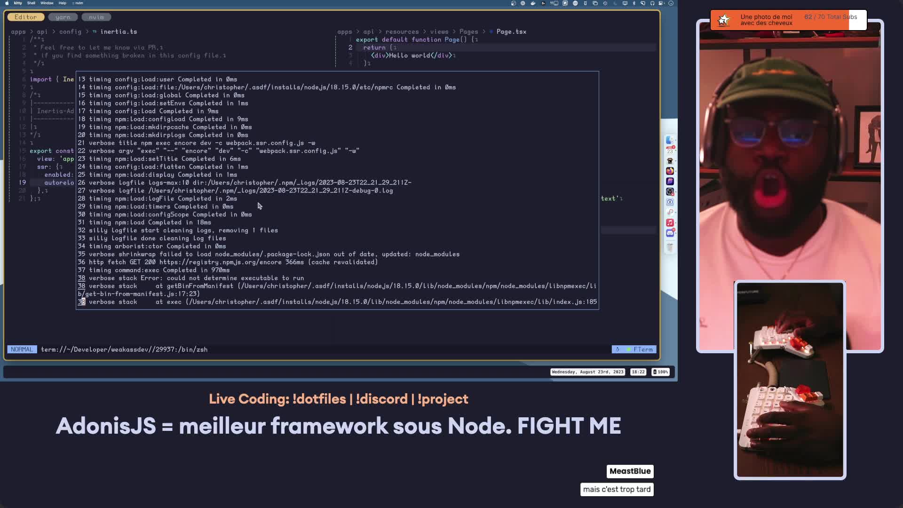Screen dimensions: 903x508
Task: Click 'mais c'est trop tard' chat message
Action: point(617,490)
